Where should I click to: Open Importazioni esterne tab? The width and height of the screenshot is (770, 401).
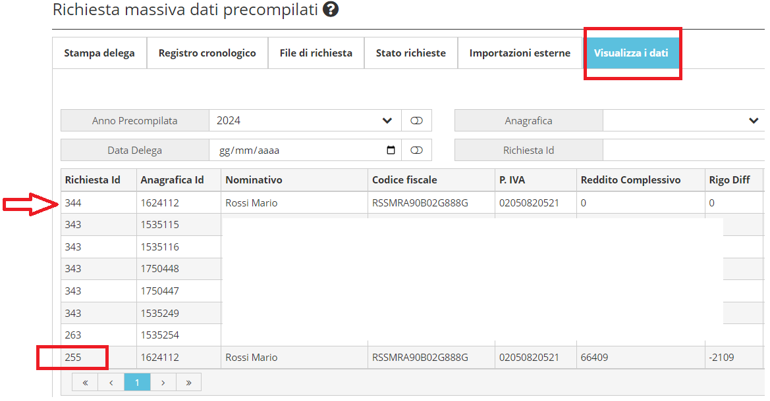click(520, 53)
